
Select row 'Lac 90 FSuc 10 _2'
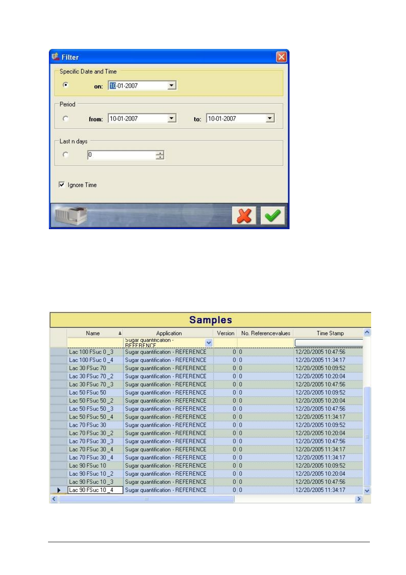click(207, 474)
